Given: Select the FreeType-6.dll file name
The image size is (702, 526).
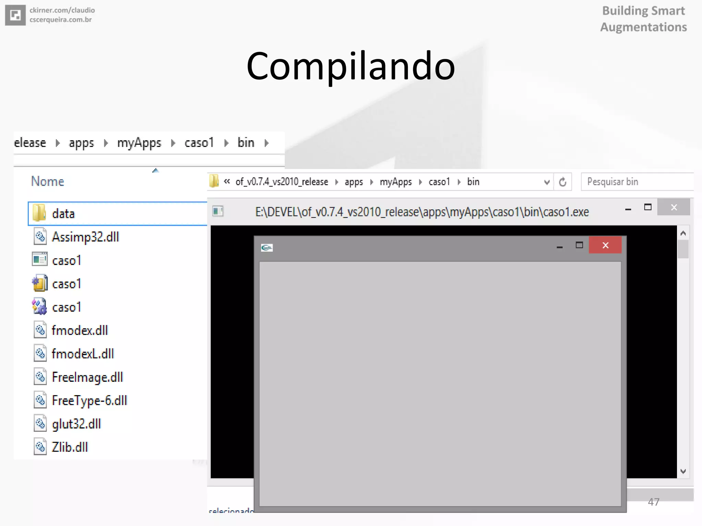Looking at the screenshot, I should point(89,401).
